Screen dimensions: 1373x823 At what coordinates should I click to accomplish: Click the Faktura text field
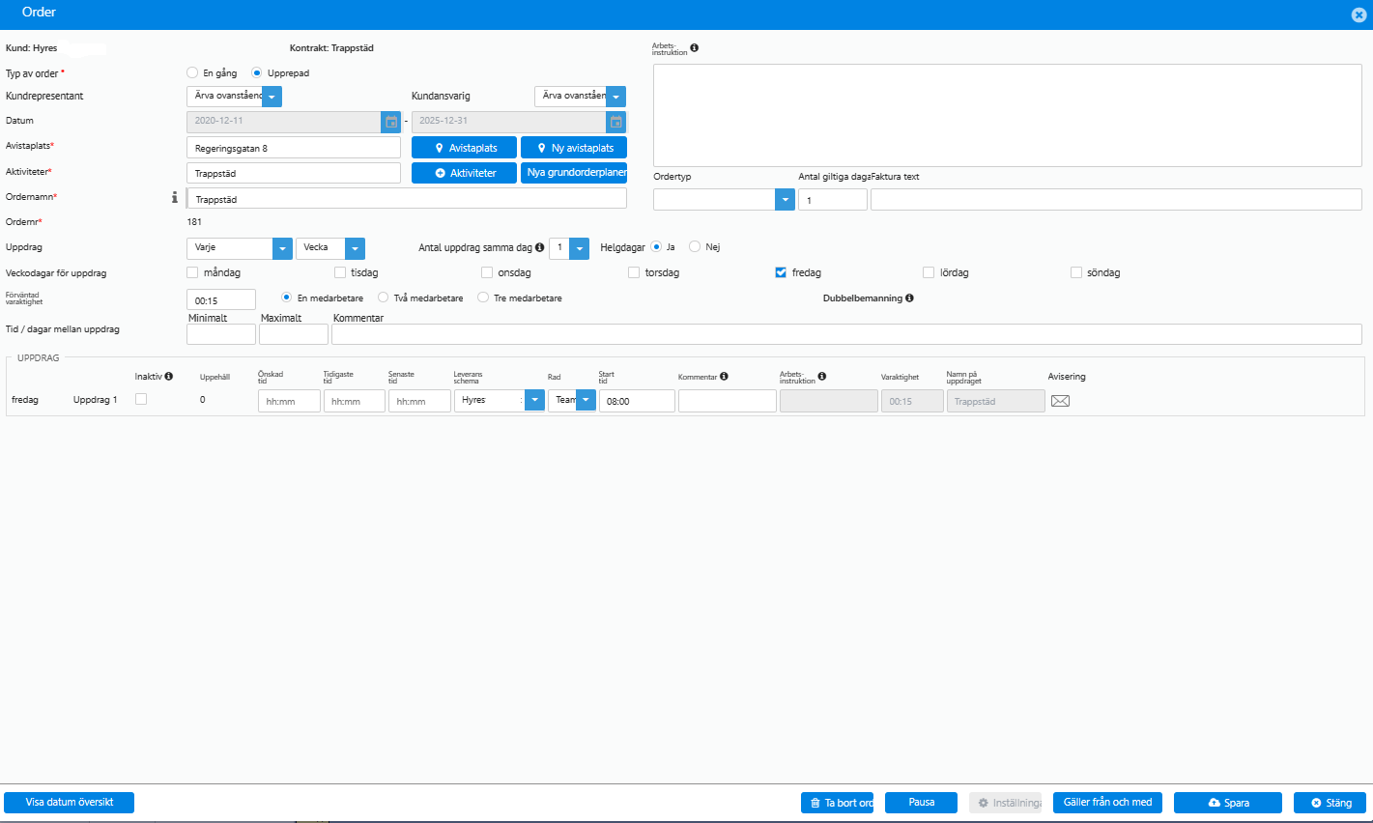click(x=1116, y=200)
